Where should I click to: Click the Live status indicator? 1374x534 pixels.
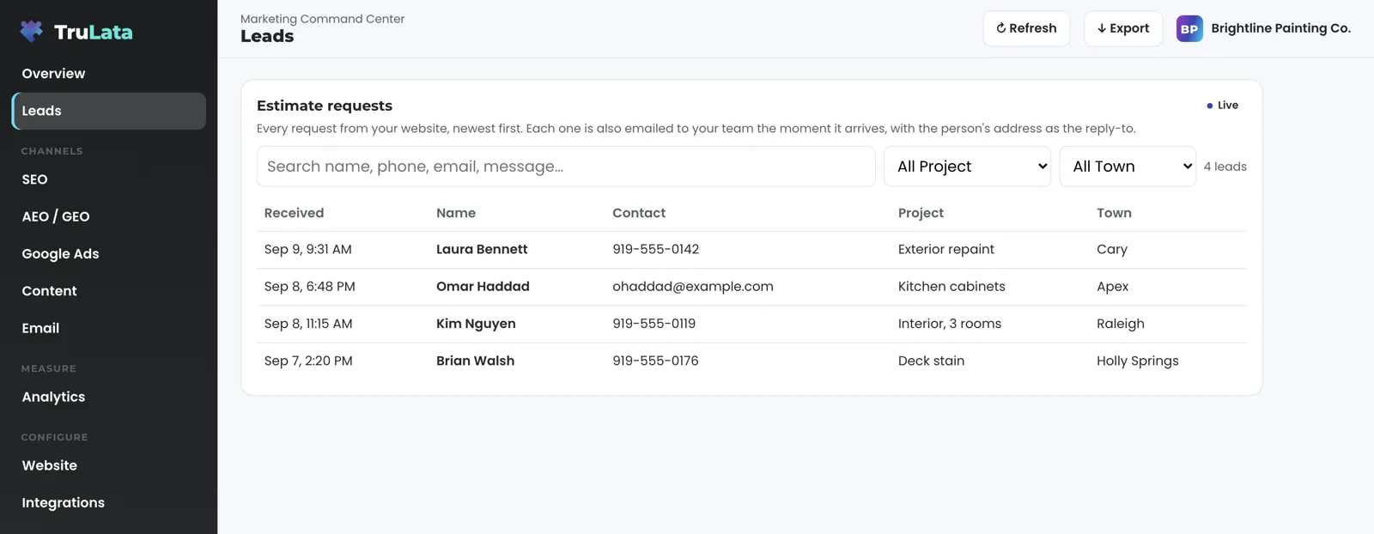[x=1222, y=106]
